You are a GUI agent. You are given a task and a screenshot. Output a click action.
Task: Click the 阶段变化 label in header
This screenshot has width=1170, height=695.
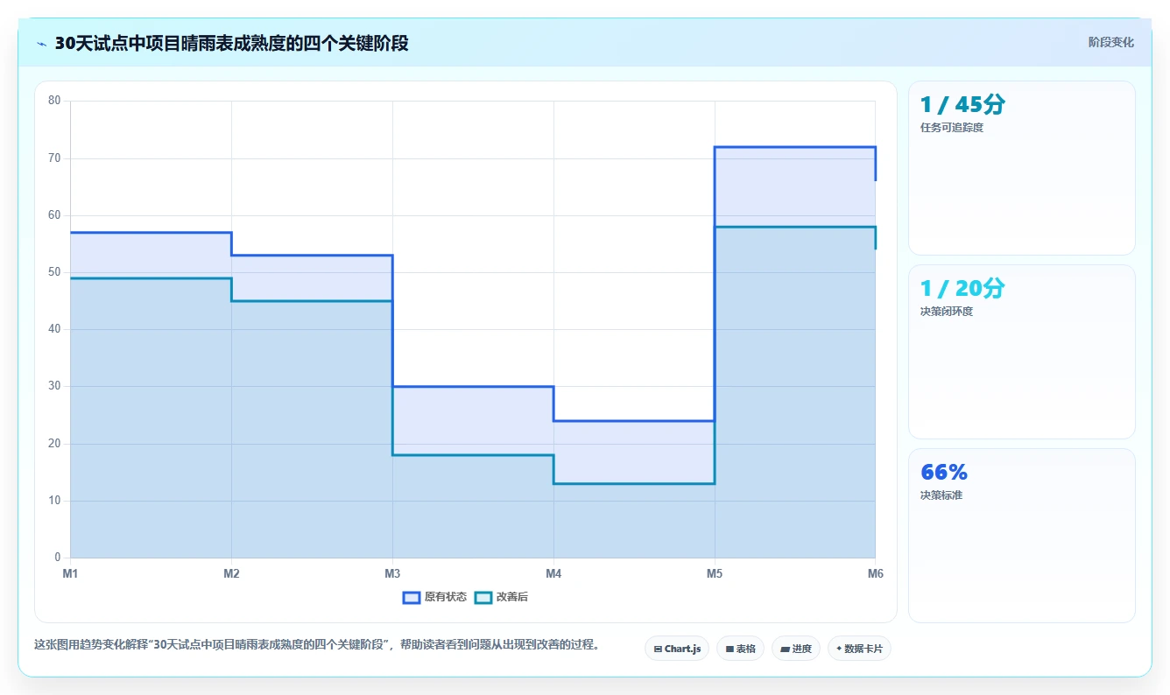coord(1111,42)
